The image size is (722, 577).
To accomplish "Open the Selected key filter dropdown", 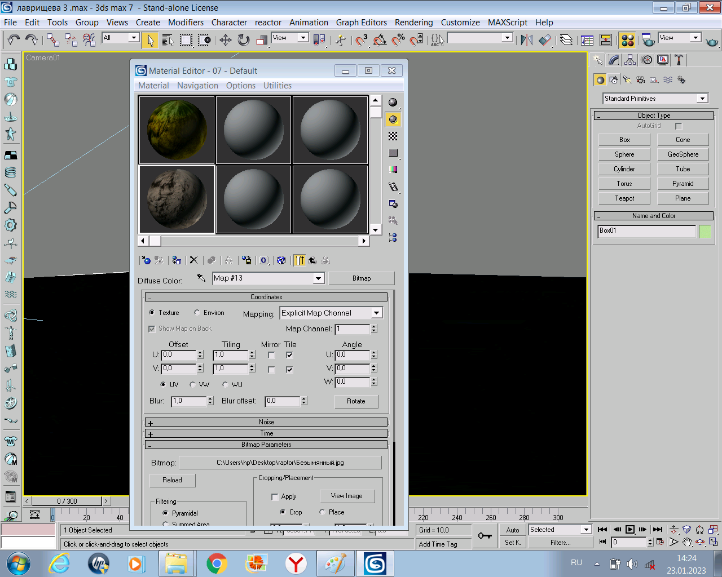I will [560, 530].
